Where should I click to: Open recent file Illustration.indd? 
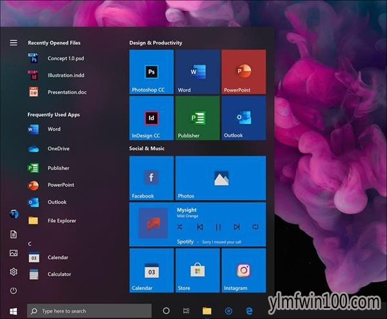57,75
